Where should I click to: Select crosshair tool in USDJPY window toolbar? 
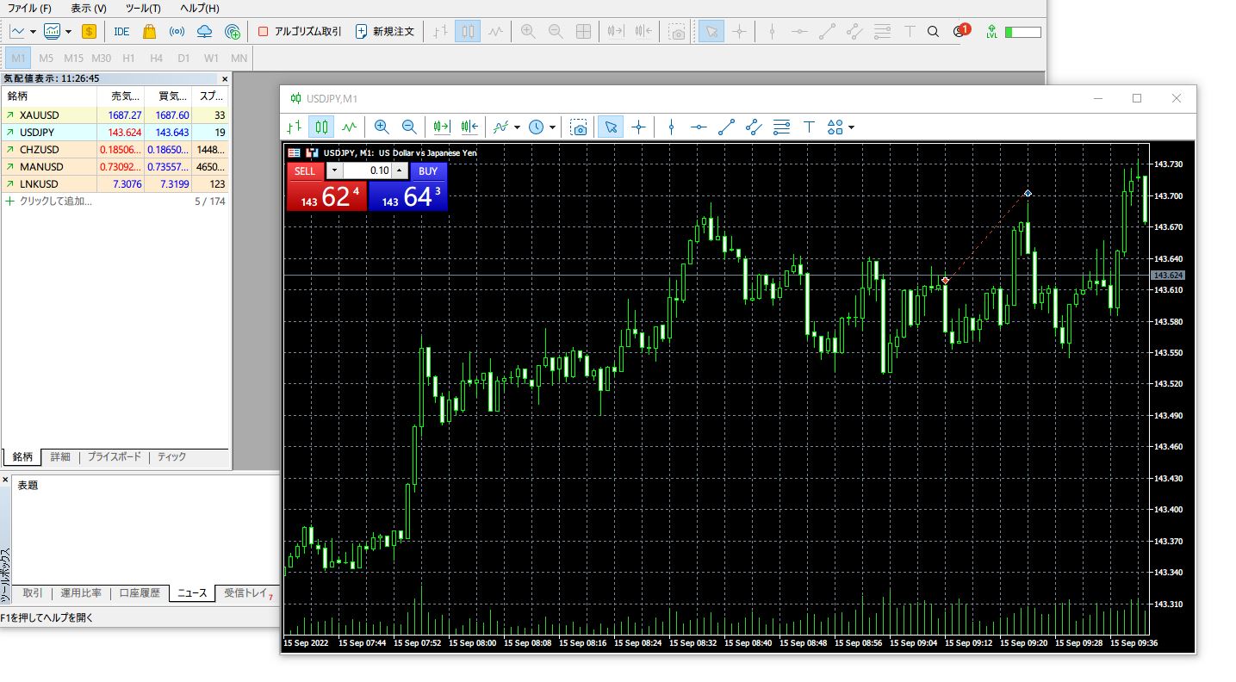[638, 127]
